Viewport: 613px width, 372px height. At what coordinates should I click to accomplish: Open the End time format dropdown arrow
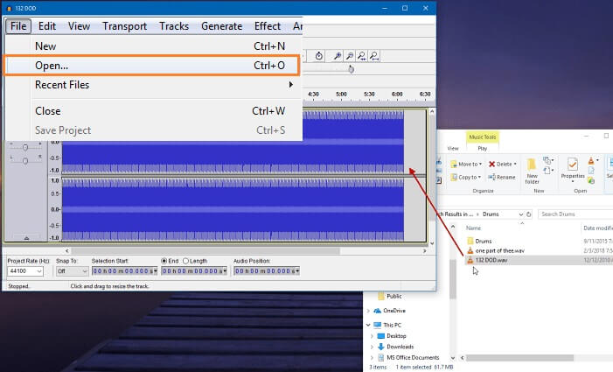[x=225, y=271]
